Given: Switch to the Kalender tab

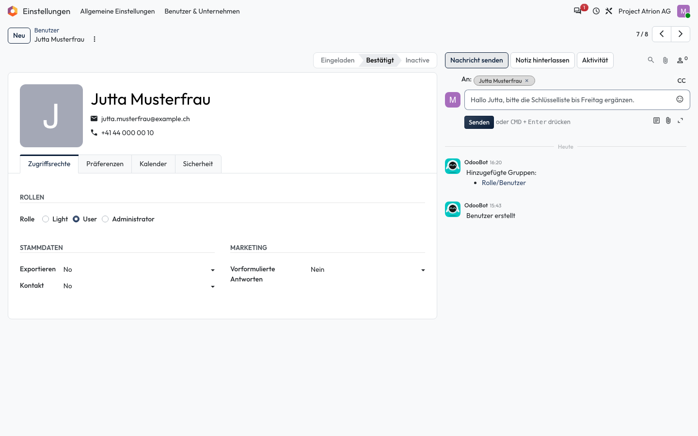Looking at the screenshot, I should coord(153,164).
